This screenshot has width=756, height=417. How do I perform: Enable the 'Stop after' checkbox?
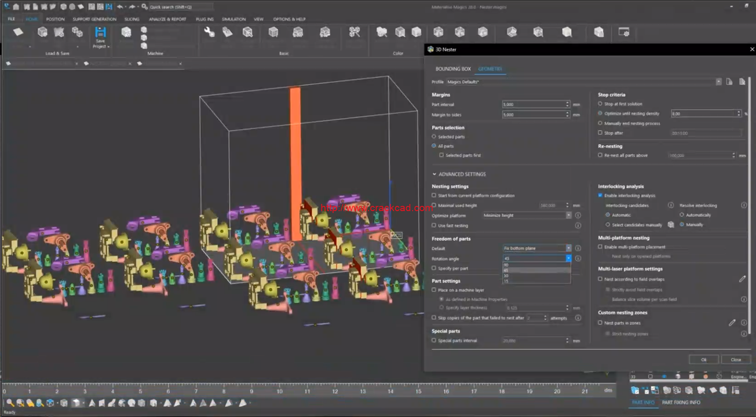(600, 133)
